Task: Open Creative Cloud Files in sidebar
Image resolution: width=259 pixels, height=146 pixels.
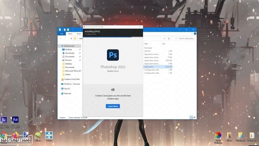Action: click(70, 79)
